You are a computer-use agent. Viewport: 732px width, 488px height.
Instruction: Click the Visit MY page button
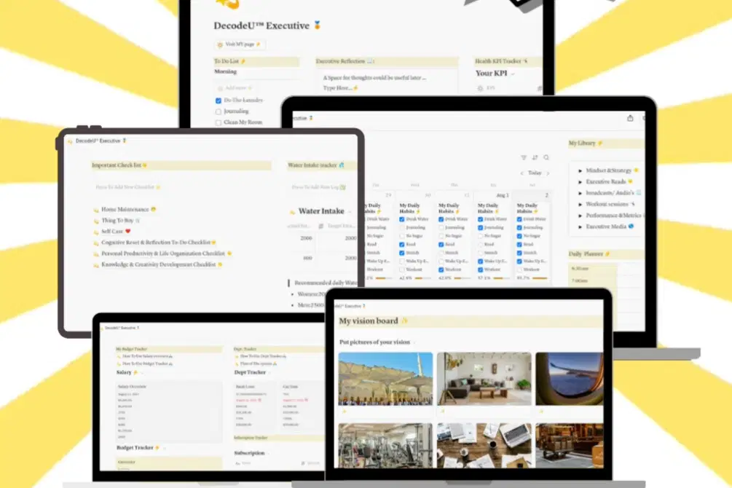pos(238,44)
